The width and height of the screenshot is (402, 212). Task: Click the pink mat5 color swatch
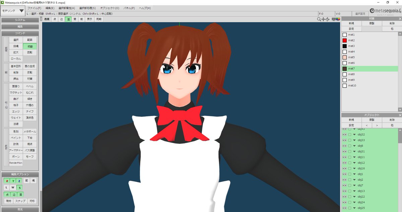(x=344, y=57)
